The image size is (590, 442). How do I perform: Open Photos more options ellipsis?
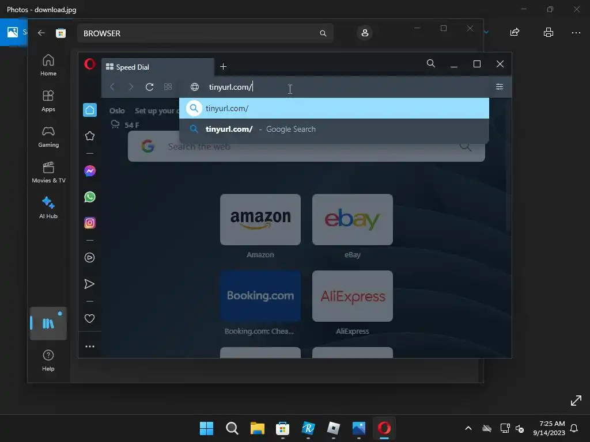pos(576,33)
